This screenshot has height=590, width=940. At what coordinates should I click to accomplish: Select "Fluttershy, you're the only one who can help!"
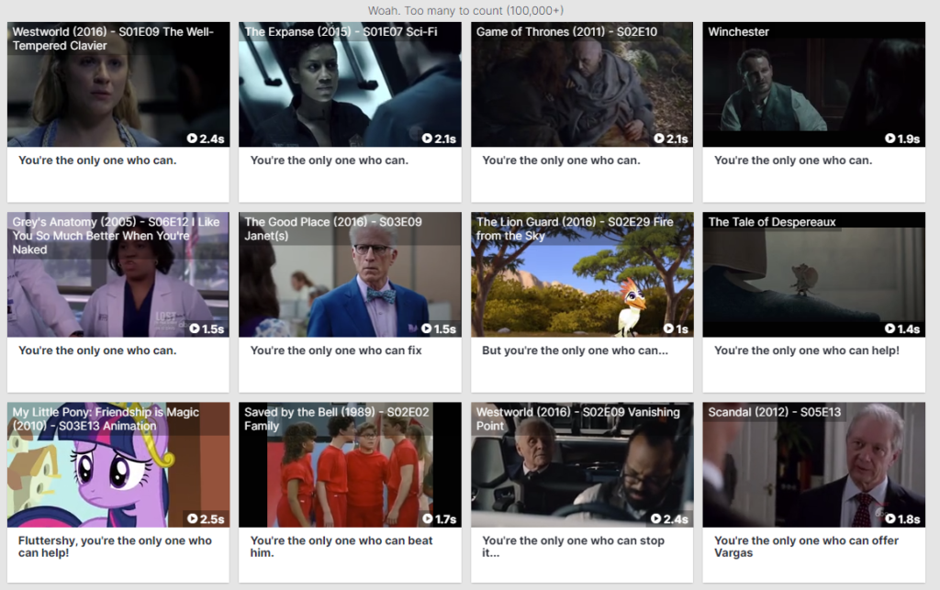pos(115,546)
